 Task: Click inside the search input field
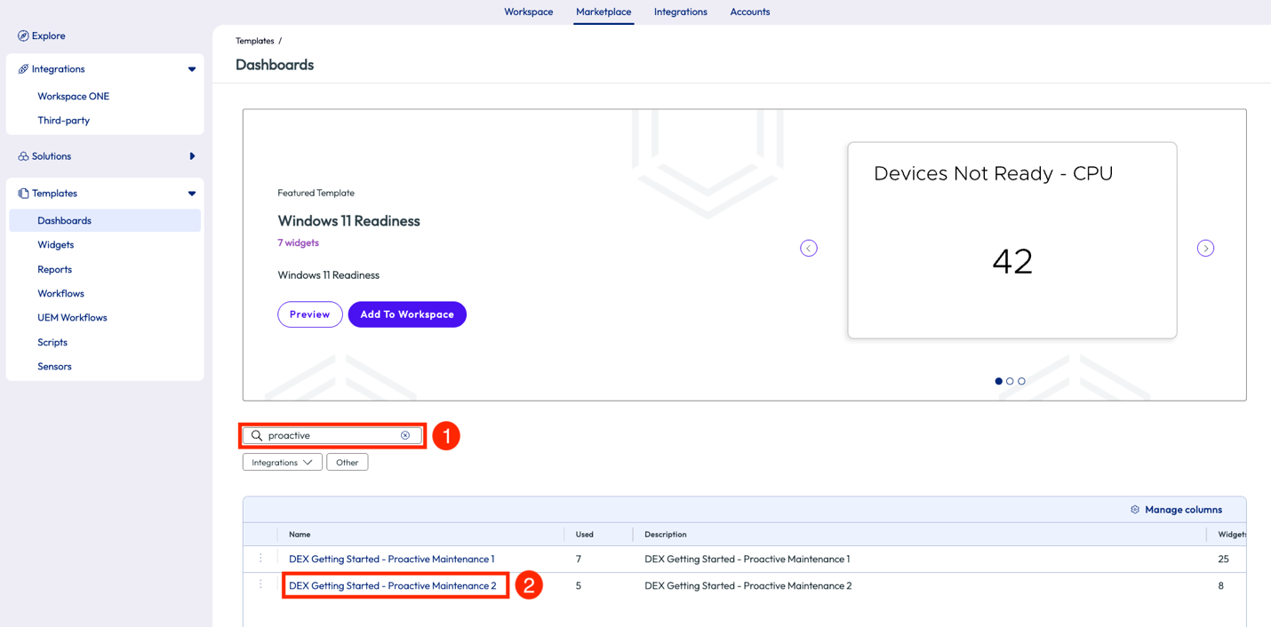coord(329,435)
